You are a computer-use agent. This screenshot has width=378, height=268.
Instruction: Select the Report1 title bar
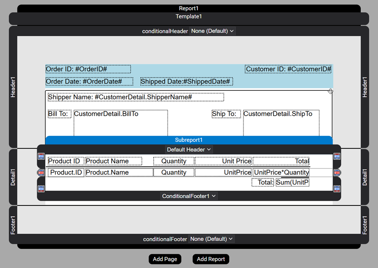[x=189, y=8]
